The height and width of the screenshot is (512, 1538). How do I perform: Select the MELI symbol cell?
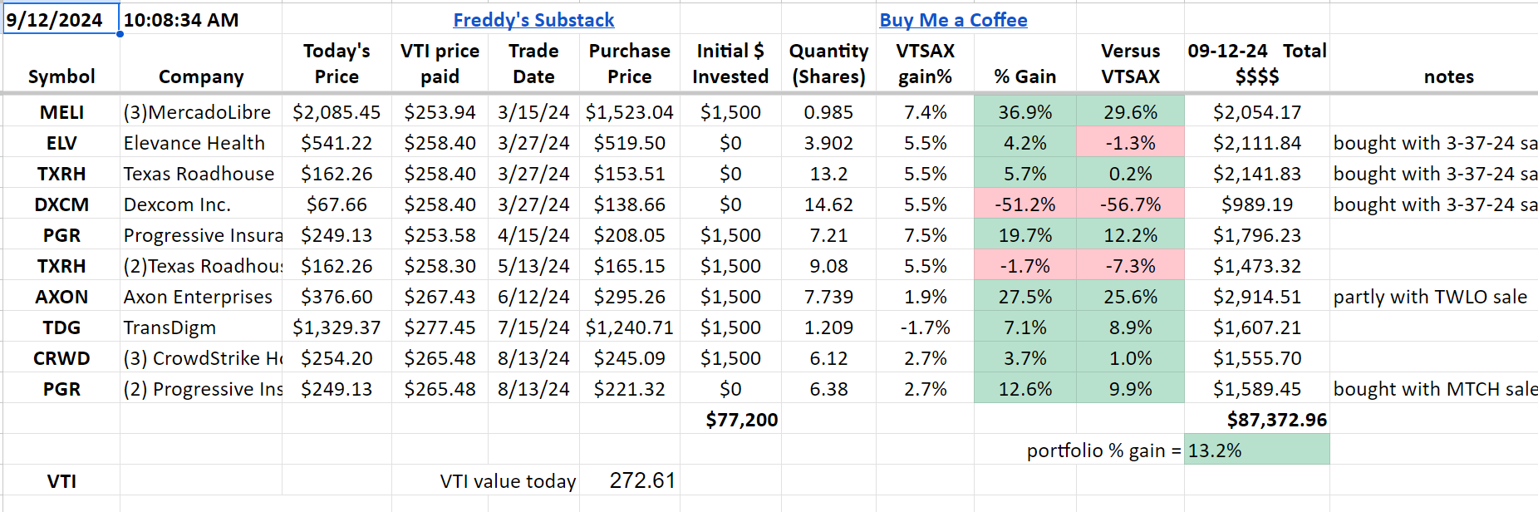click(61, 112)
